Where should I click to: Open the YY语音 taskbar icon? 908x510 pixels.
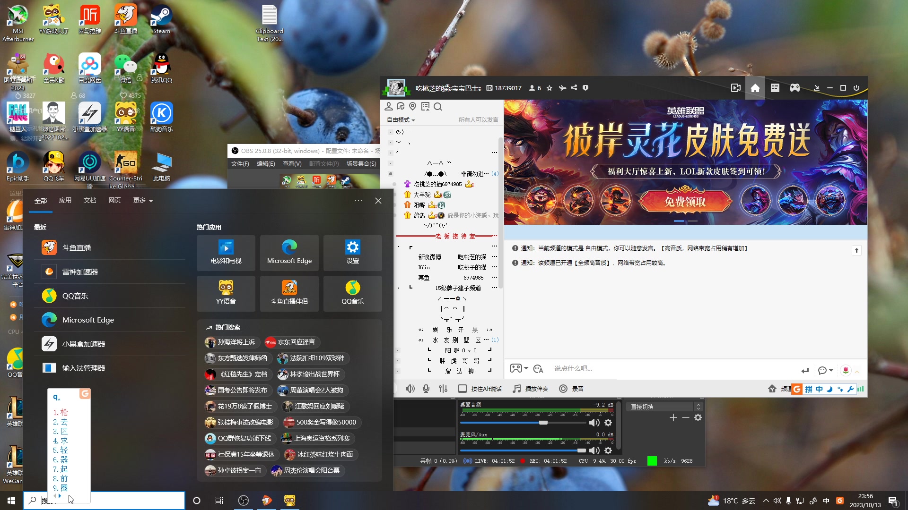tap(289, 501)
